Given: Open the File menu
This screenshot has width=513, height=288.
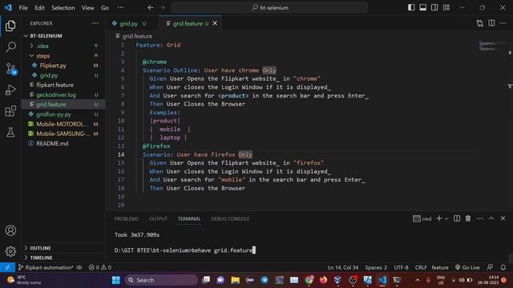Looking at the screenshot, I should click(x=23, y=7).
